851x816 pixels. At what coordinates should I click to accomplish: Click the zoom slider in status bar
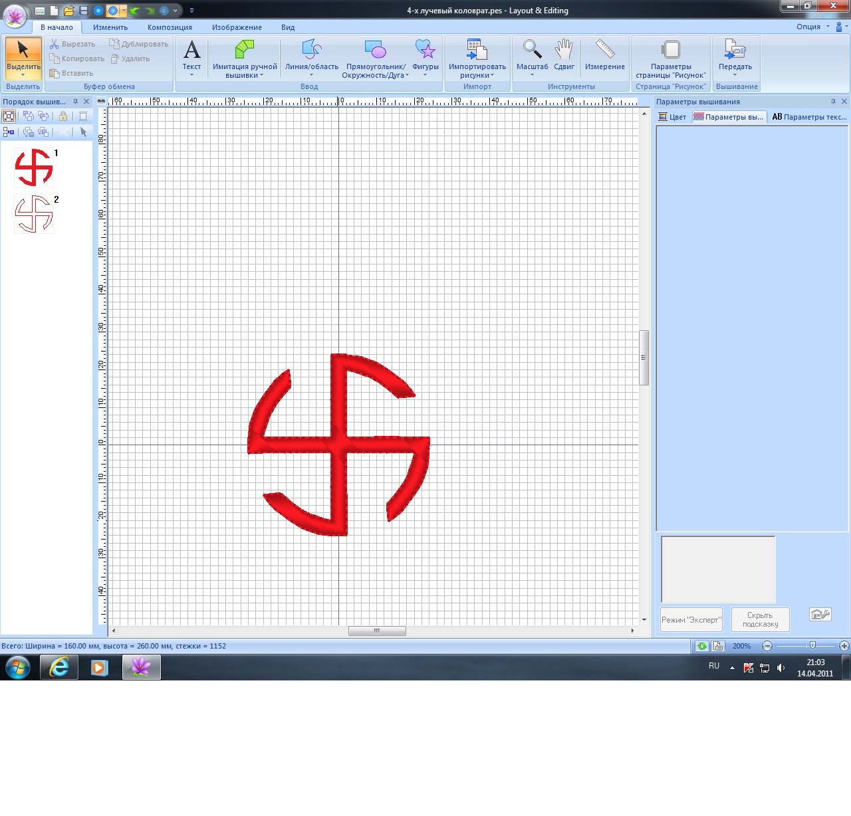click(x=812, y=646)
